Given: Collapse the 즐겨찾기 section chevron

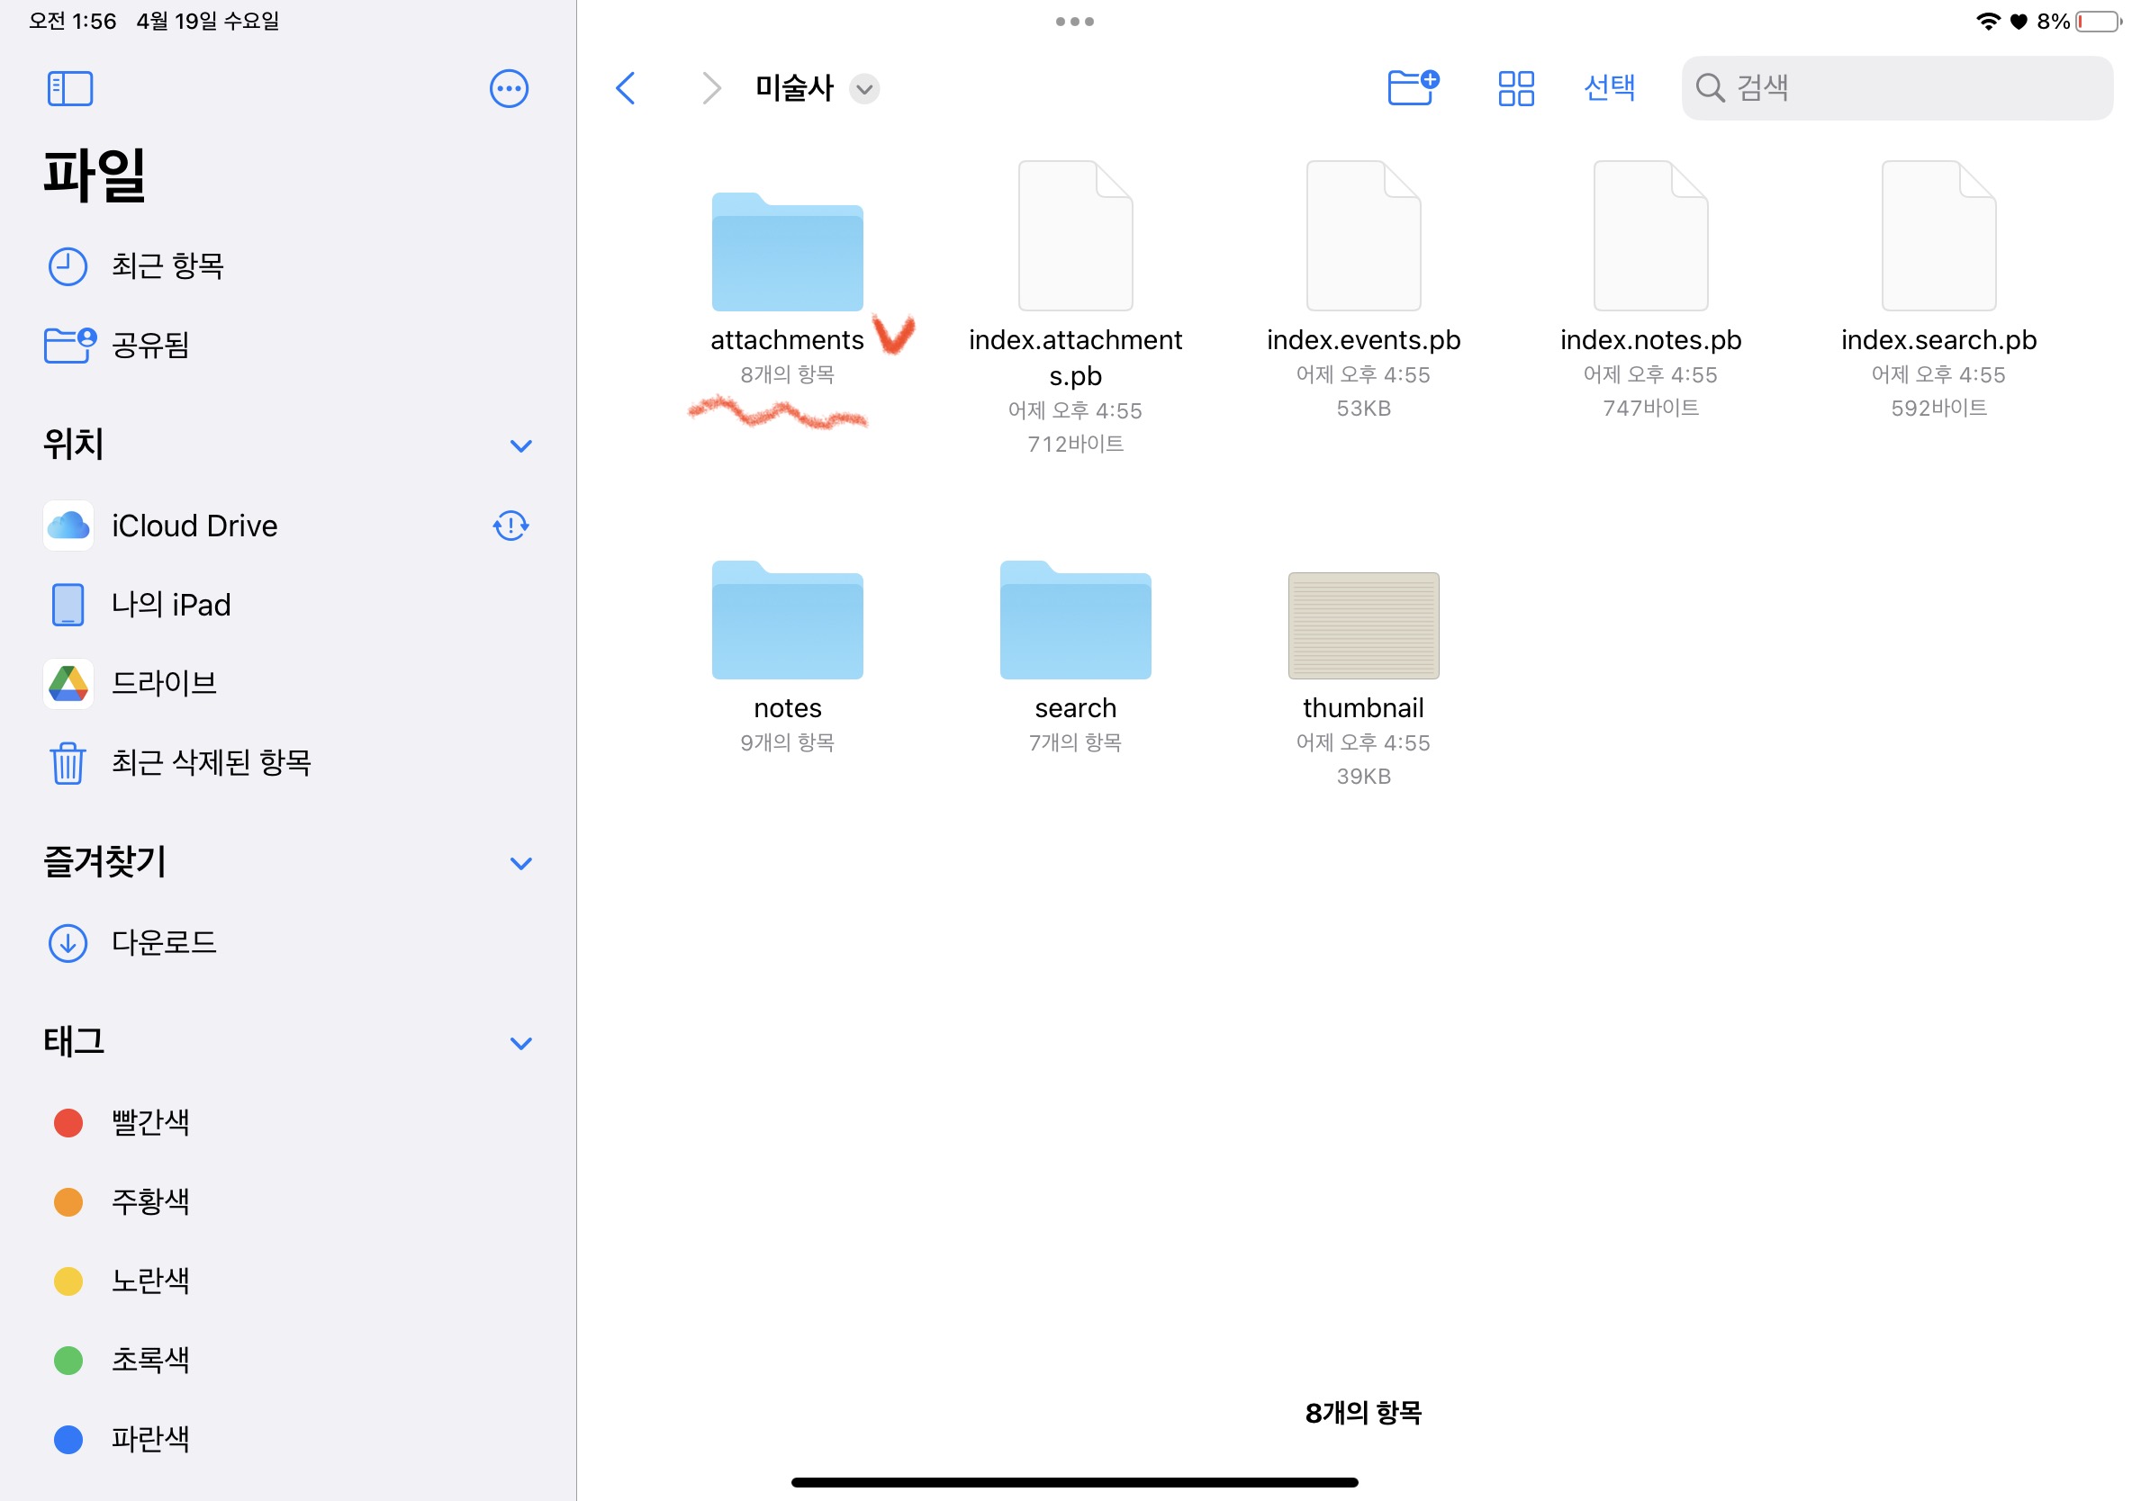Looking at the screenshot, I should coord(520,863).
